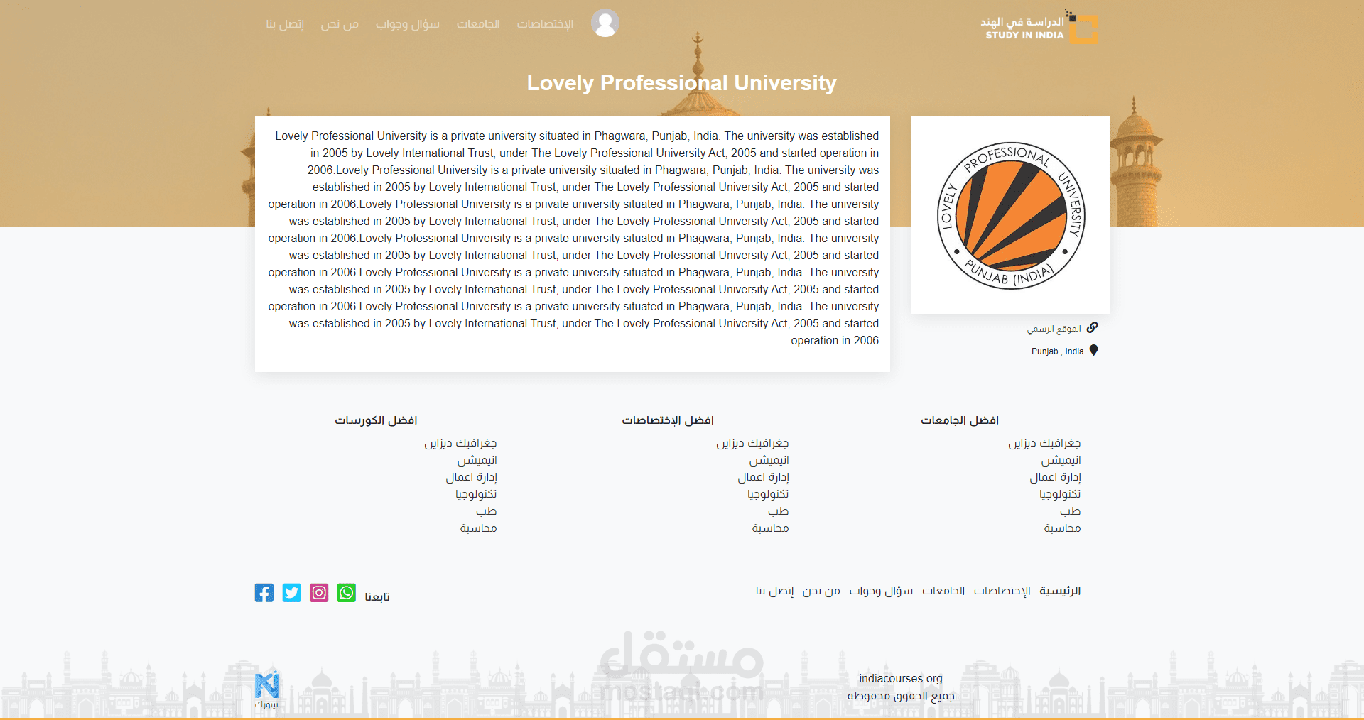Image resolution: width=1364 pixels, height=720 pixels.
Task: Click جغرافيك ديزاين under افضل الجامعات
Action: [x=1044, y=443]
